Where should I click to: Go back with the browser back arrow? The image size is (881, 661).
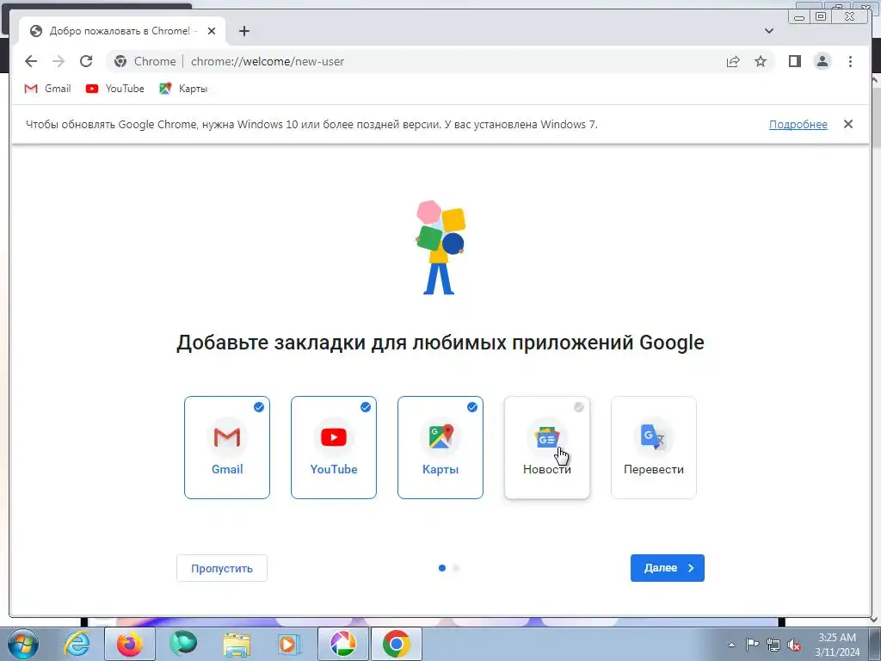31,61
